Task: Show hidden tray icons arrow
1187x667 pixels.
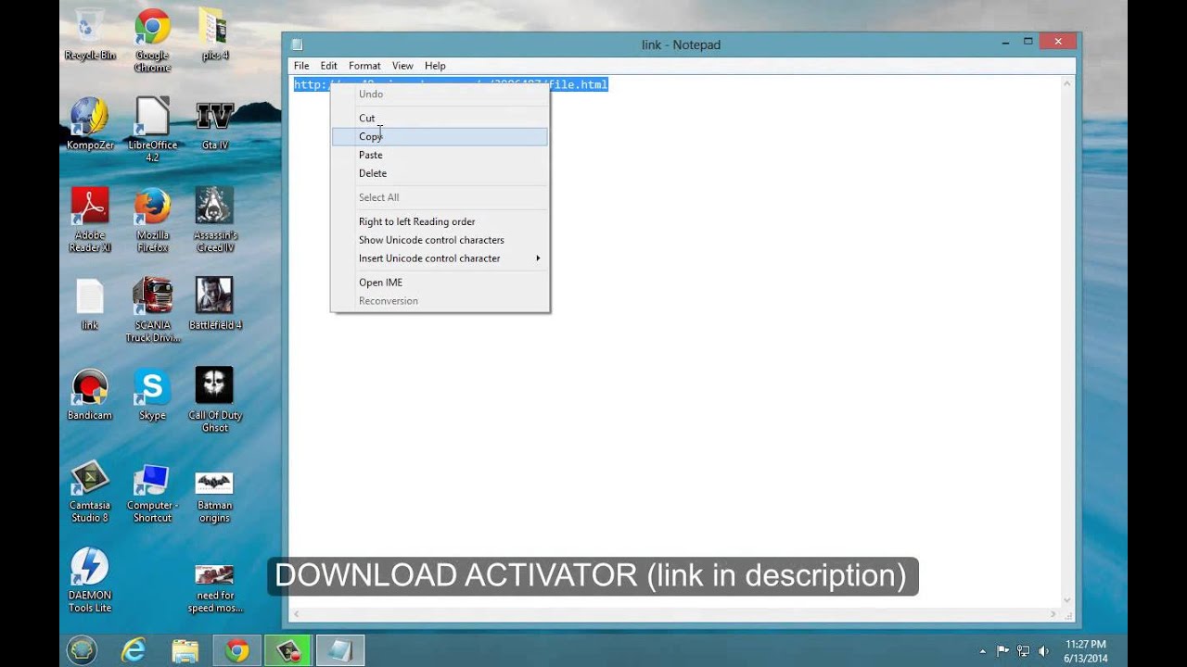Action: 982,651
